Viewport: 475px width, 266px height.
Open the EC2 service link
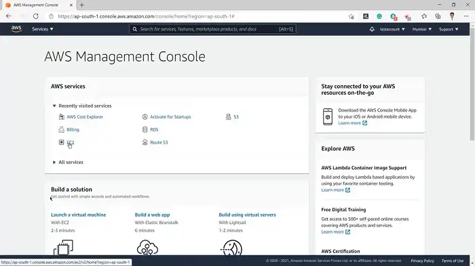[71, 142]
